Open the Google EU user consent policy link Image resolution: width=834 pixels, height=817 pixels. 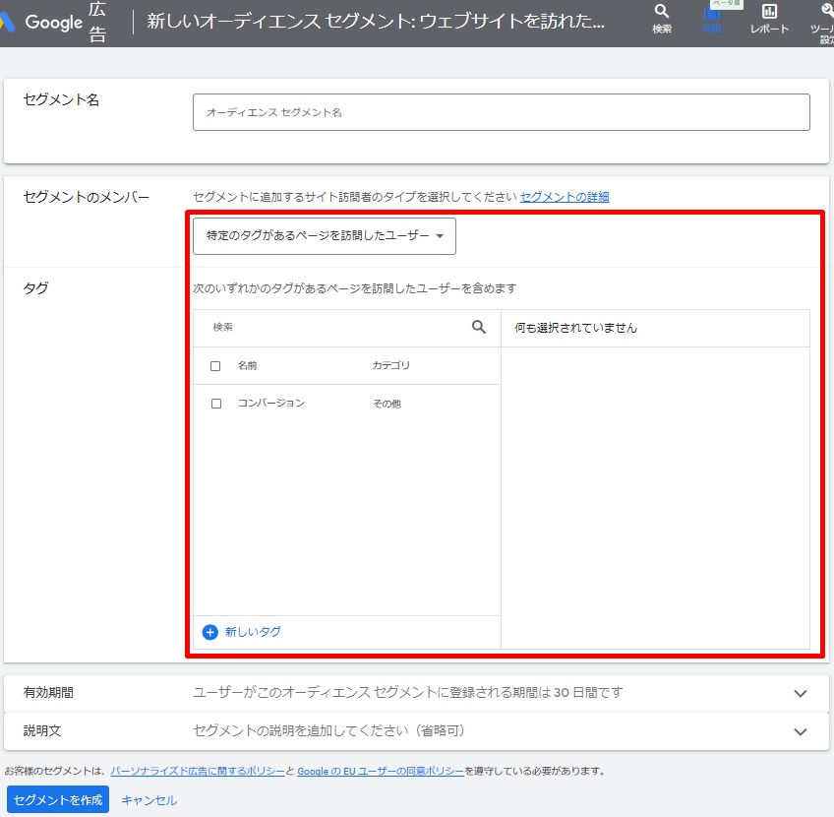(381, 772)
